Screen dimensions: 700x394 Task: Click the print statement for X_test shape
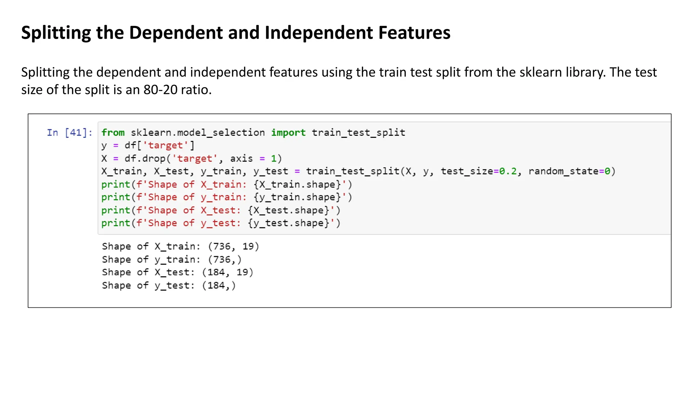[220, 210]
